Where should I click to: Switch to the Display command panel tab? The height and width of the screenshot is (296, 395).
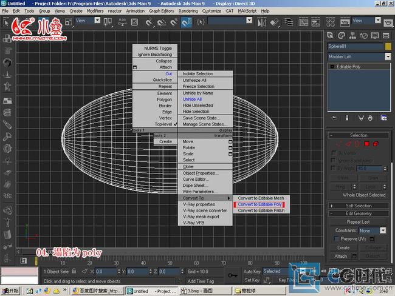click(374, 36)
